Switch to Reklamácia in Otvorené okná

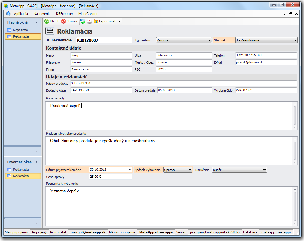[x=23, y=176]
